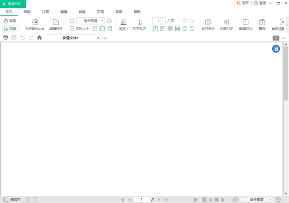Click the page number field in toolbar
The image size is (289, 203).
pyautogui.click(x=158, y=21)
